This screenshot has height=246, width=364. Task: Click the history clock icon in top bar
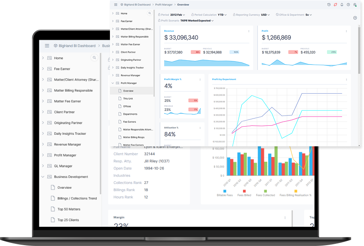pos(329,5)
